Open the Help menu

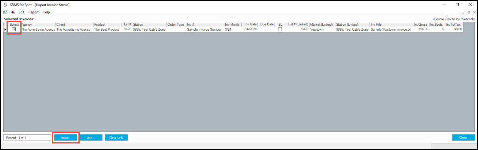click(x=46, y=12)
